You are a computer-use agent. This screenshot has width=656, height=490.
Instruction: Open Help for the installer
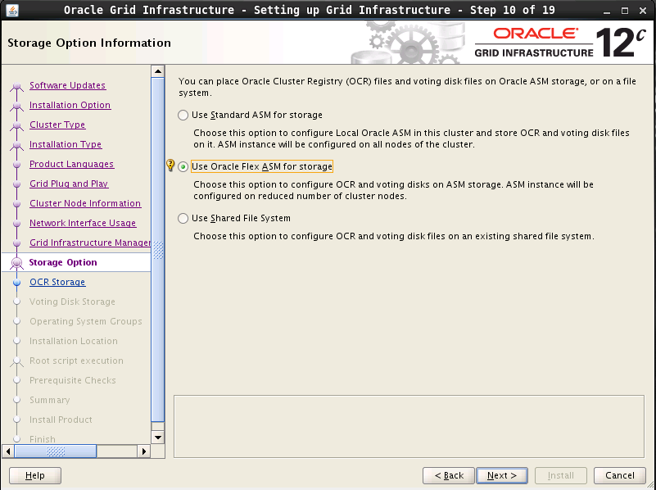[x=35, y=475]
